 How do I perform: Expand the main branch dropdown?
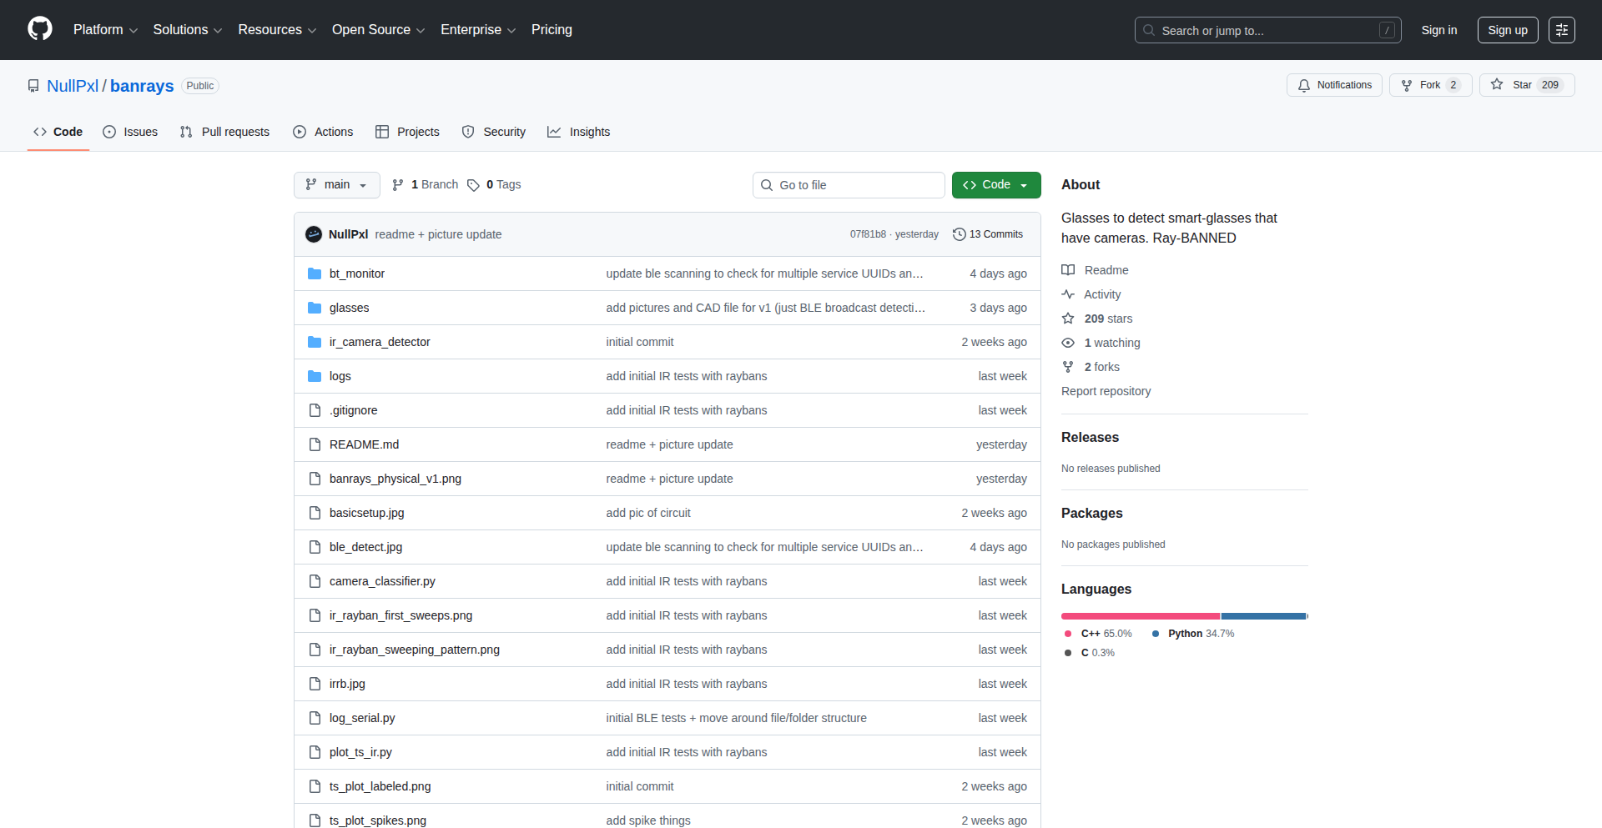(x=336, y=185)
